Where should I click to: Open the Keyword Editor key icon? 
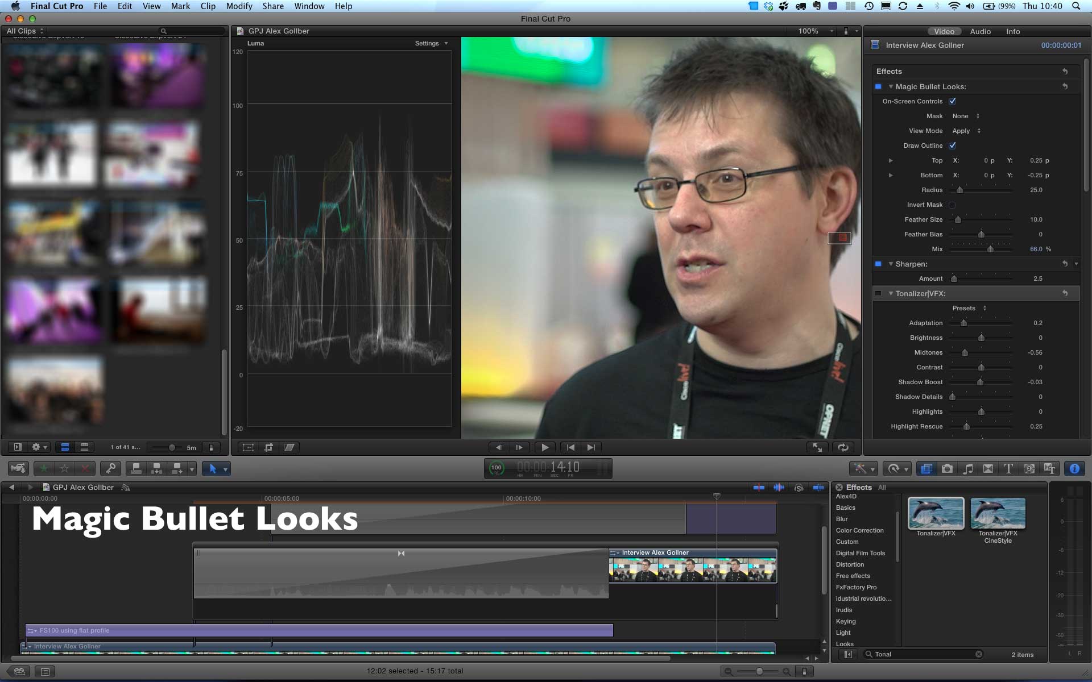[110, 469]
